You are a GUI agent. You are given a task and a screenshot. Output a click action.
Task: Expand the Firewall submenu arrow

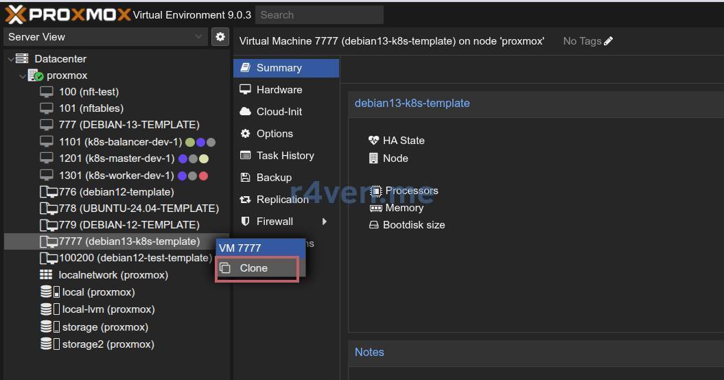coord(324,222)
